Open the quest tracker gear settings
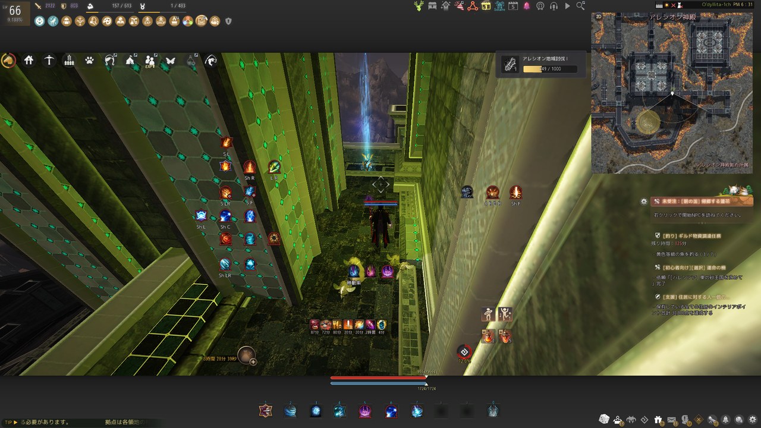The height and width of the screenshot is (428, 761). (x=644, y=202)
